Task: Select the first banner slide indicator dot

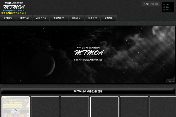Action: click(170, 82)
